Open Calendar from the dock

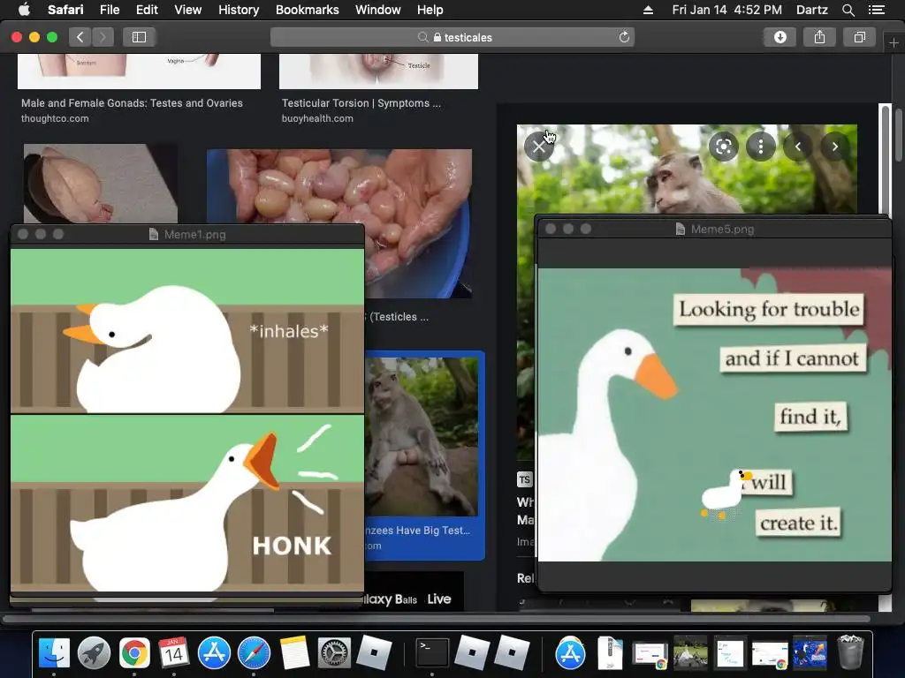point(174,653)
